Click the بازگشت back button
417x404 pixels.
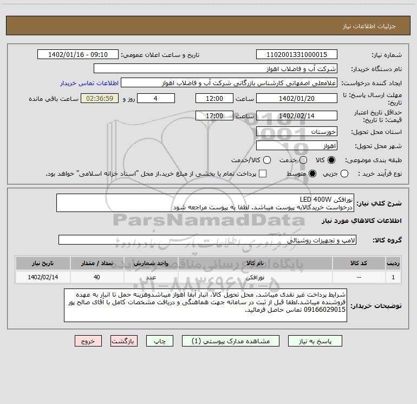pos(124,341)
